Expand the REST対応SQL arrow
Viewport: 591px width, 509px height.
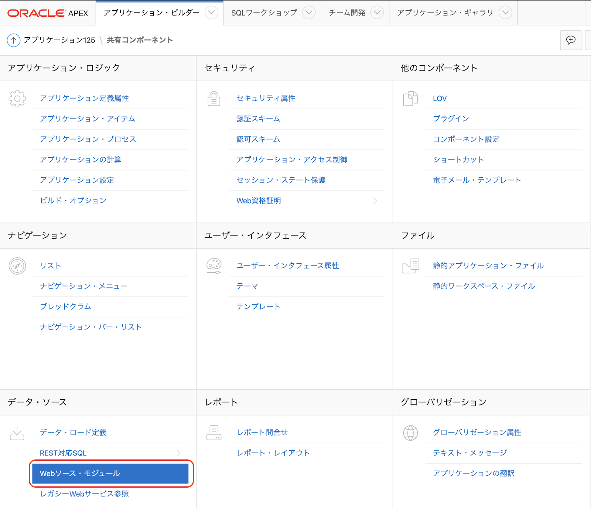[179, 453]
